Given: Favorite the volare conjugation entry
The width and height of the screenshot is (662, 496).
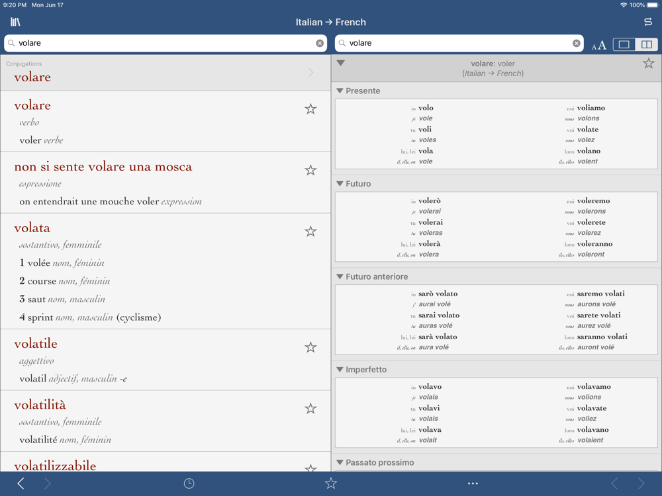Looking at the screenshot, I should 649,63.
